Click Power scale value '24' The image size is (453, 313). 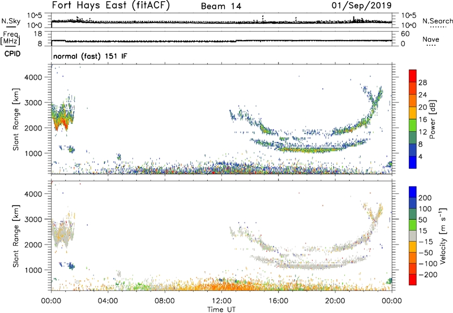(x=422, y=95)
